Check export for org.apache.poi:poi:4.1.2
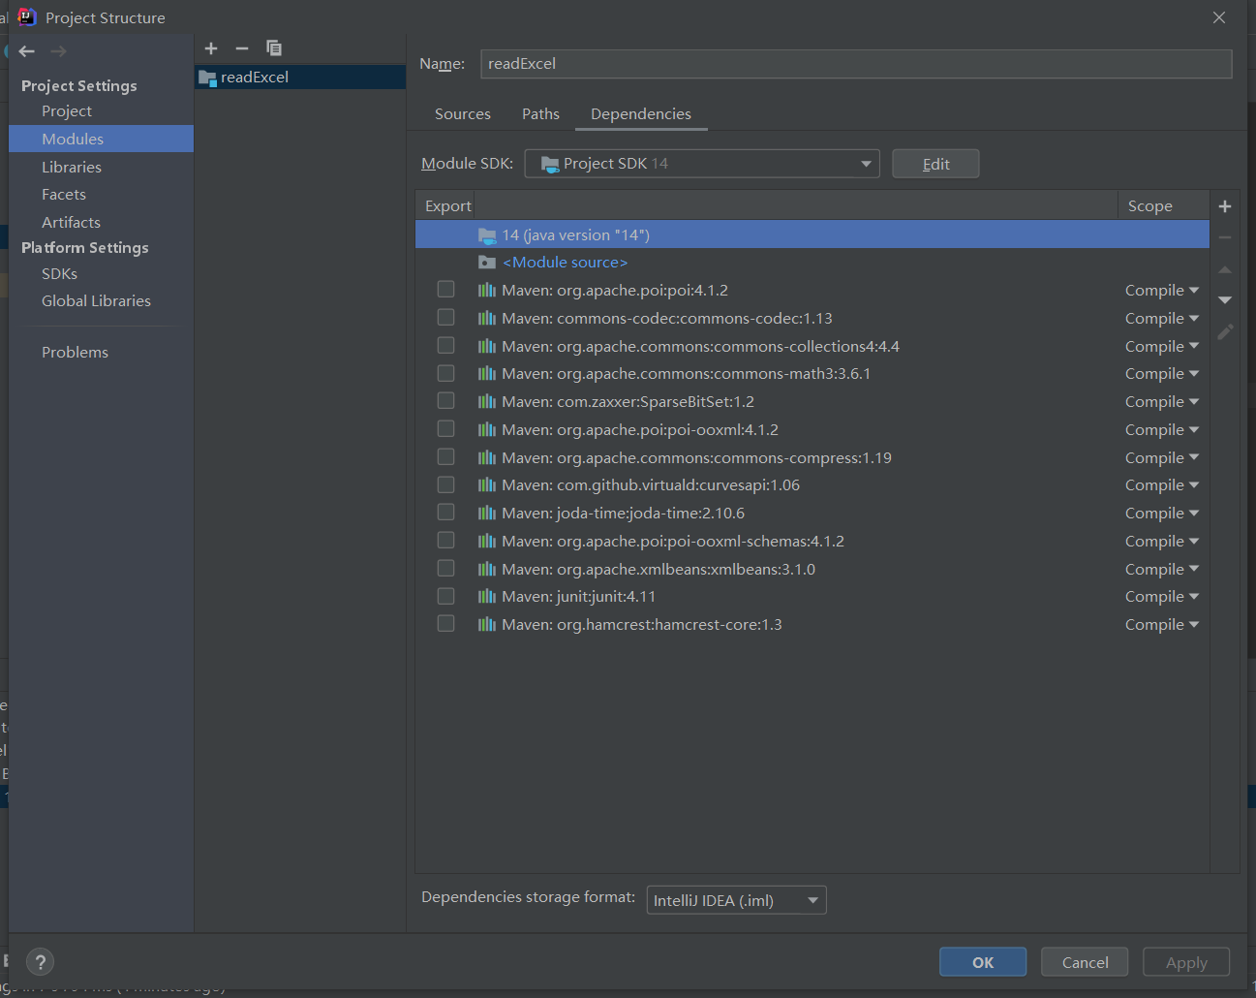Image resolution: width=1256 pixels, height=998 pixels. point(445,289)
